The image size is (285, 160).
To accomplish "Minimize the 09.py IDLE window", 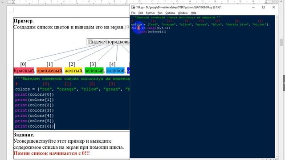I will pos(253,7).
